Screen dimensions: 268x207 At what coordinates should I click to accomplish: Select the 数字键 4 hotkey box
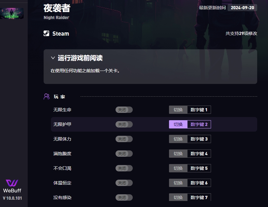pos(199,154)
